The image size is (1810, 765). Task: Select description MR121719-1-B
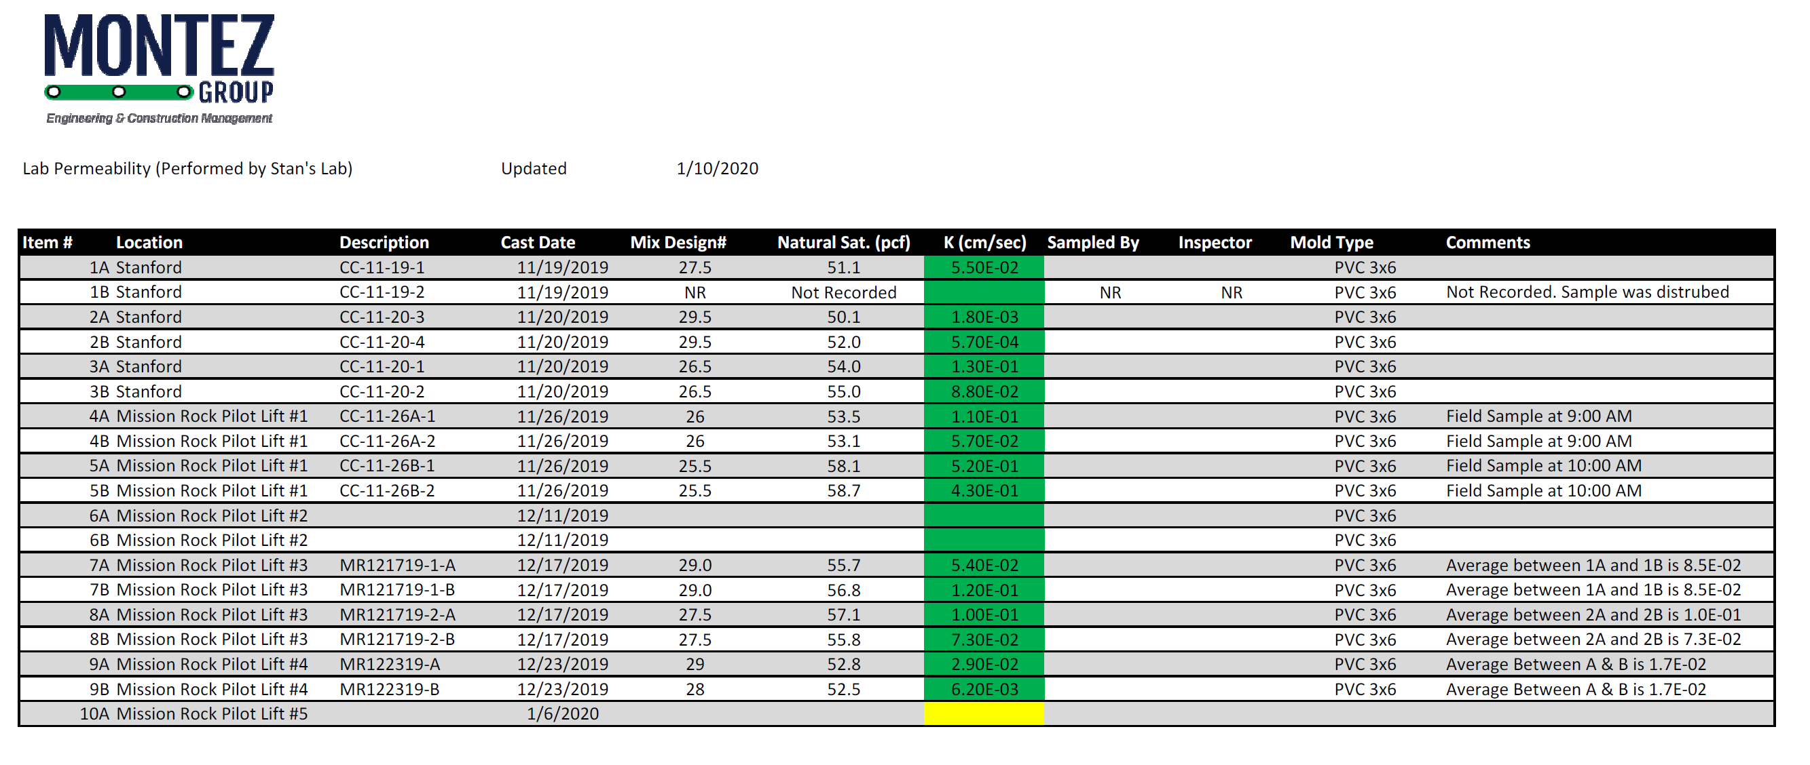click(x=398, y=591)
